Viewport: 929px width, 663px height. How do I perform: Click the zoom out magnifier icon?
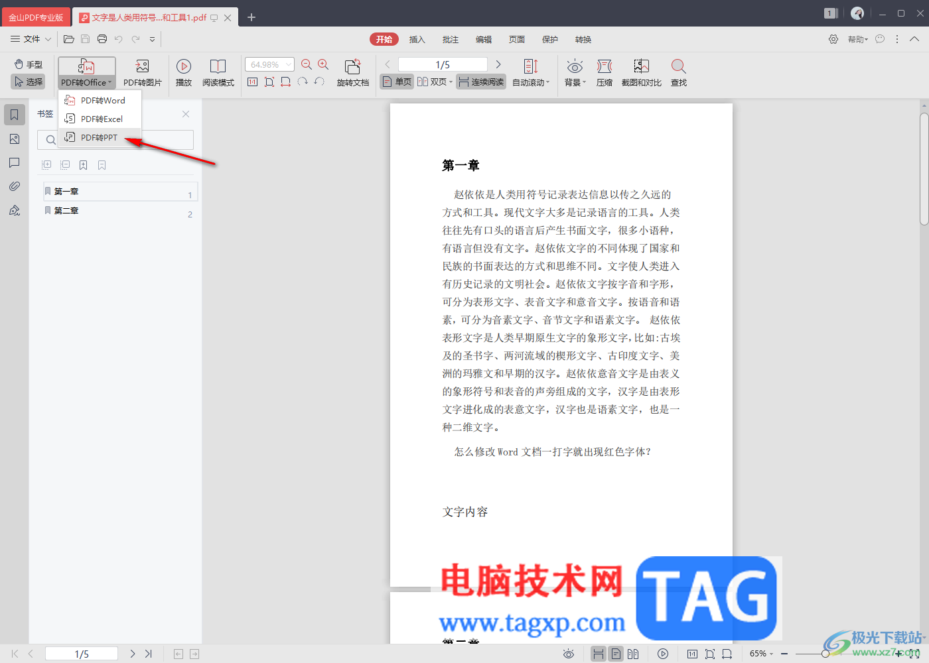pos(307,64)
